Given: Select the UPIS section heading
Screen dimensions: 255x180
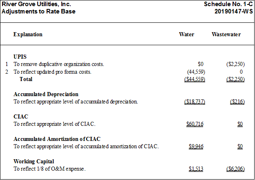Looking at the screenshot, I should (20, 57).
